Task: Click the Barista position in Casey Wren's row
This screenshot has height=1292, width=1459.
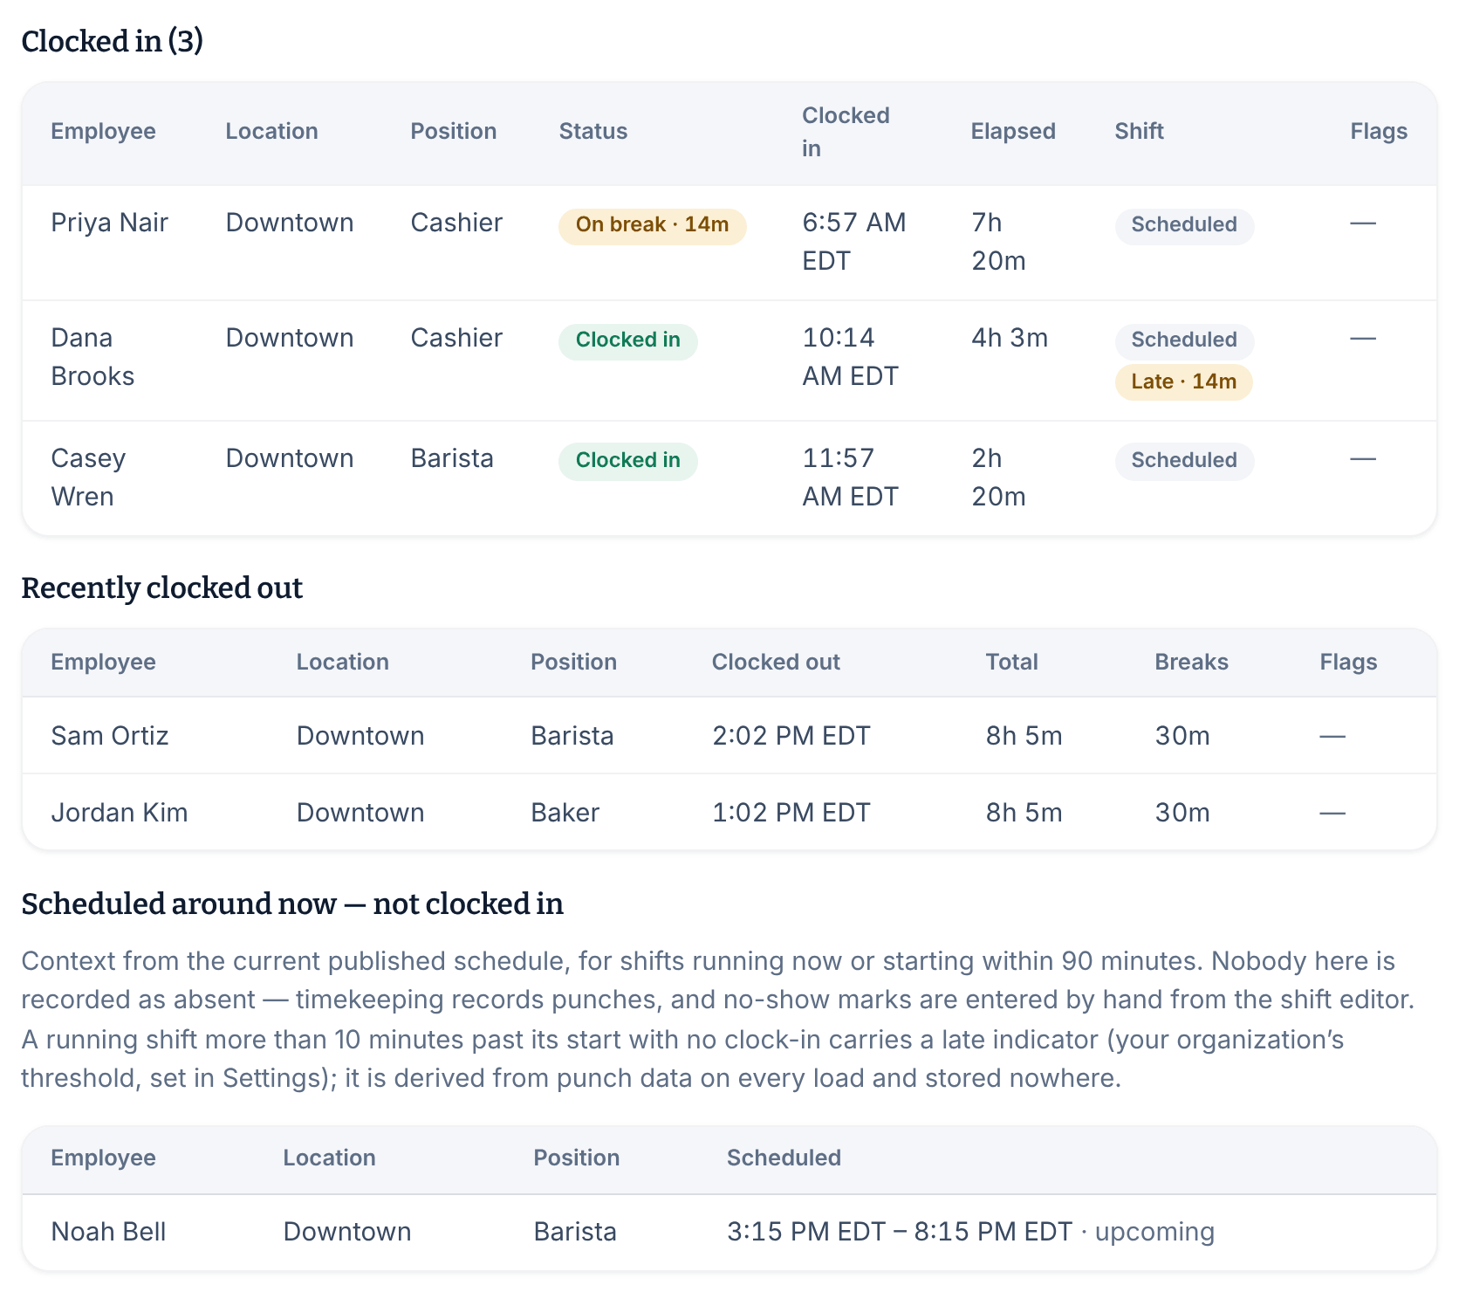Action: (452, 458)
